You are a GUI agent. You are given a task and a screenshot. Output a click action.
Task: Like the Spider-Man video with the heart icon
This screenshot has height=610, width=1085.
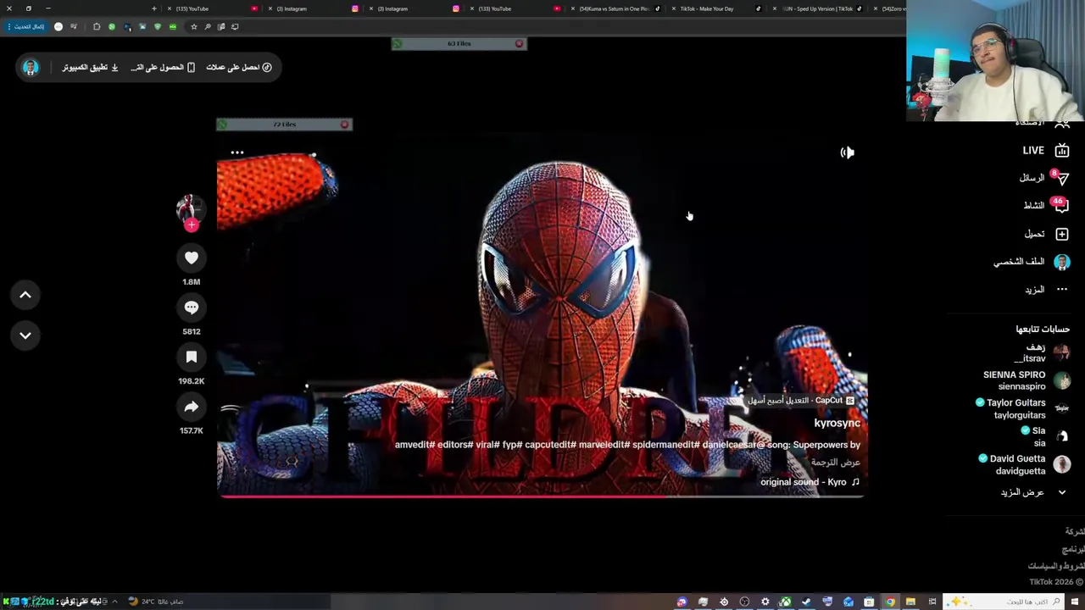coord(192,258)
